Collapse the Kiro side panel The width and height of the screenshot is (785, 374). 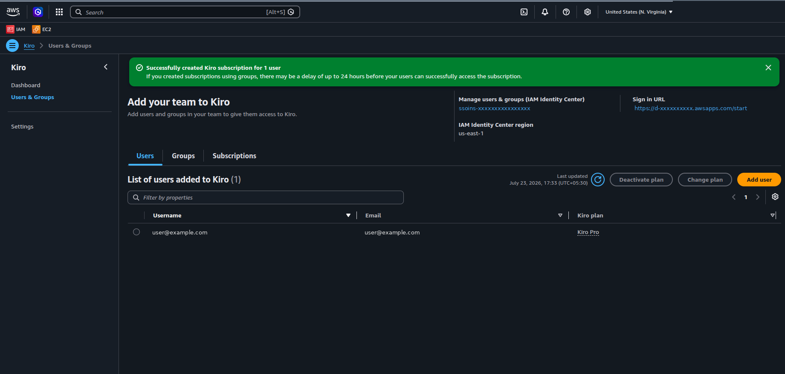point(106,67)
